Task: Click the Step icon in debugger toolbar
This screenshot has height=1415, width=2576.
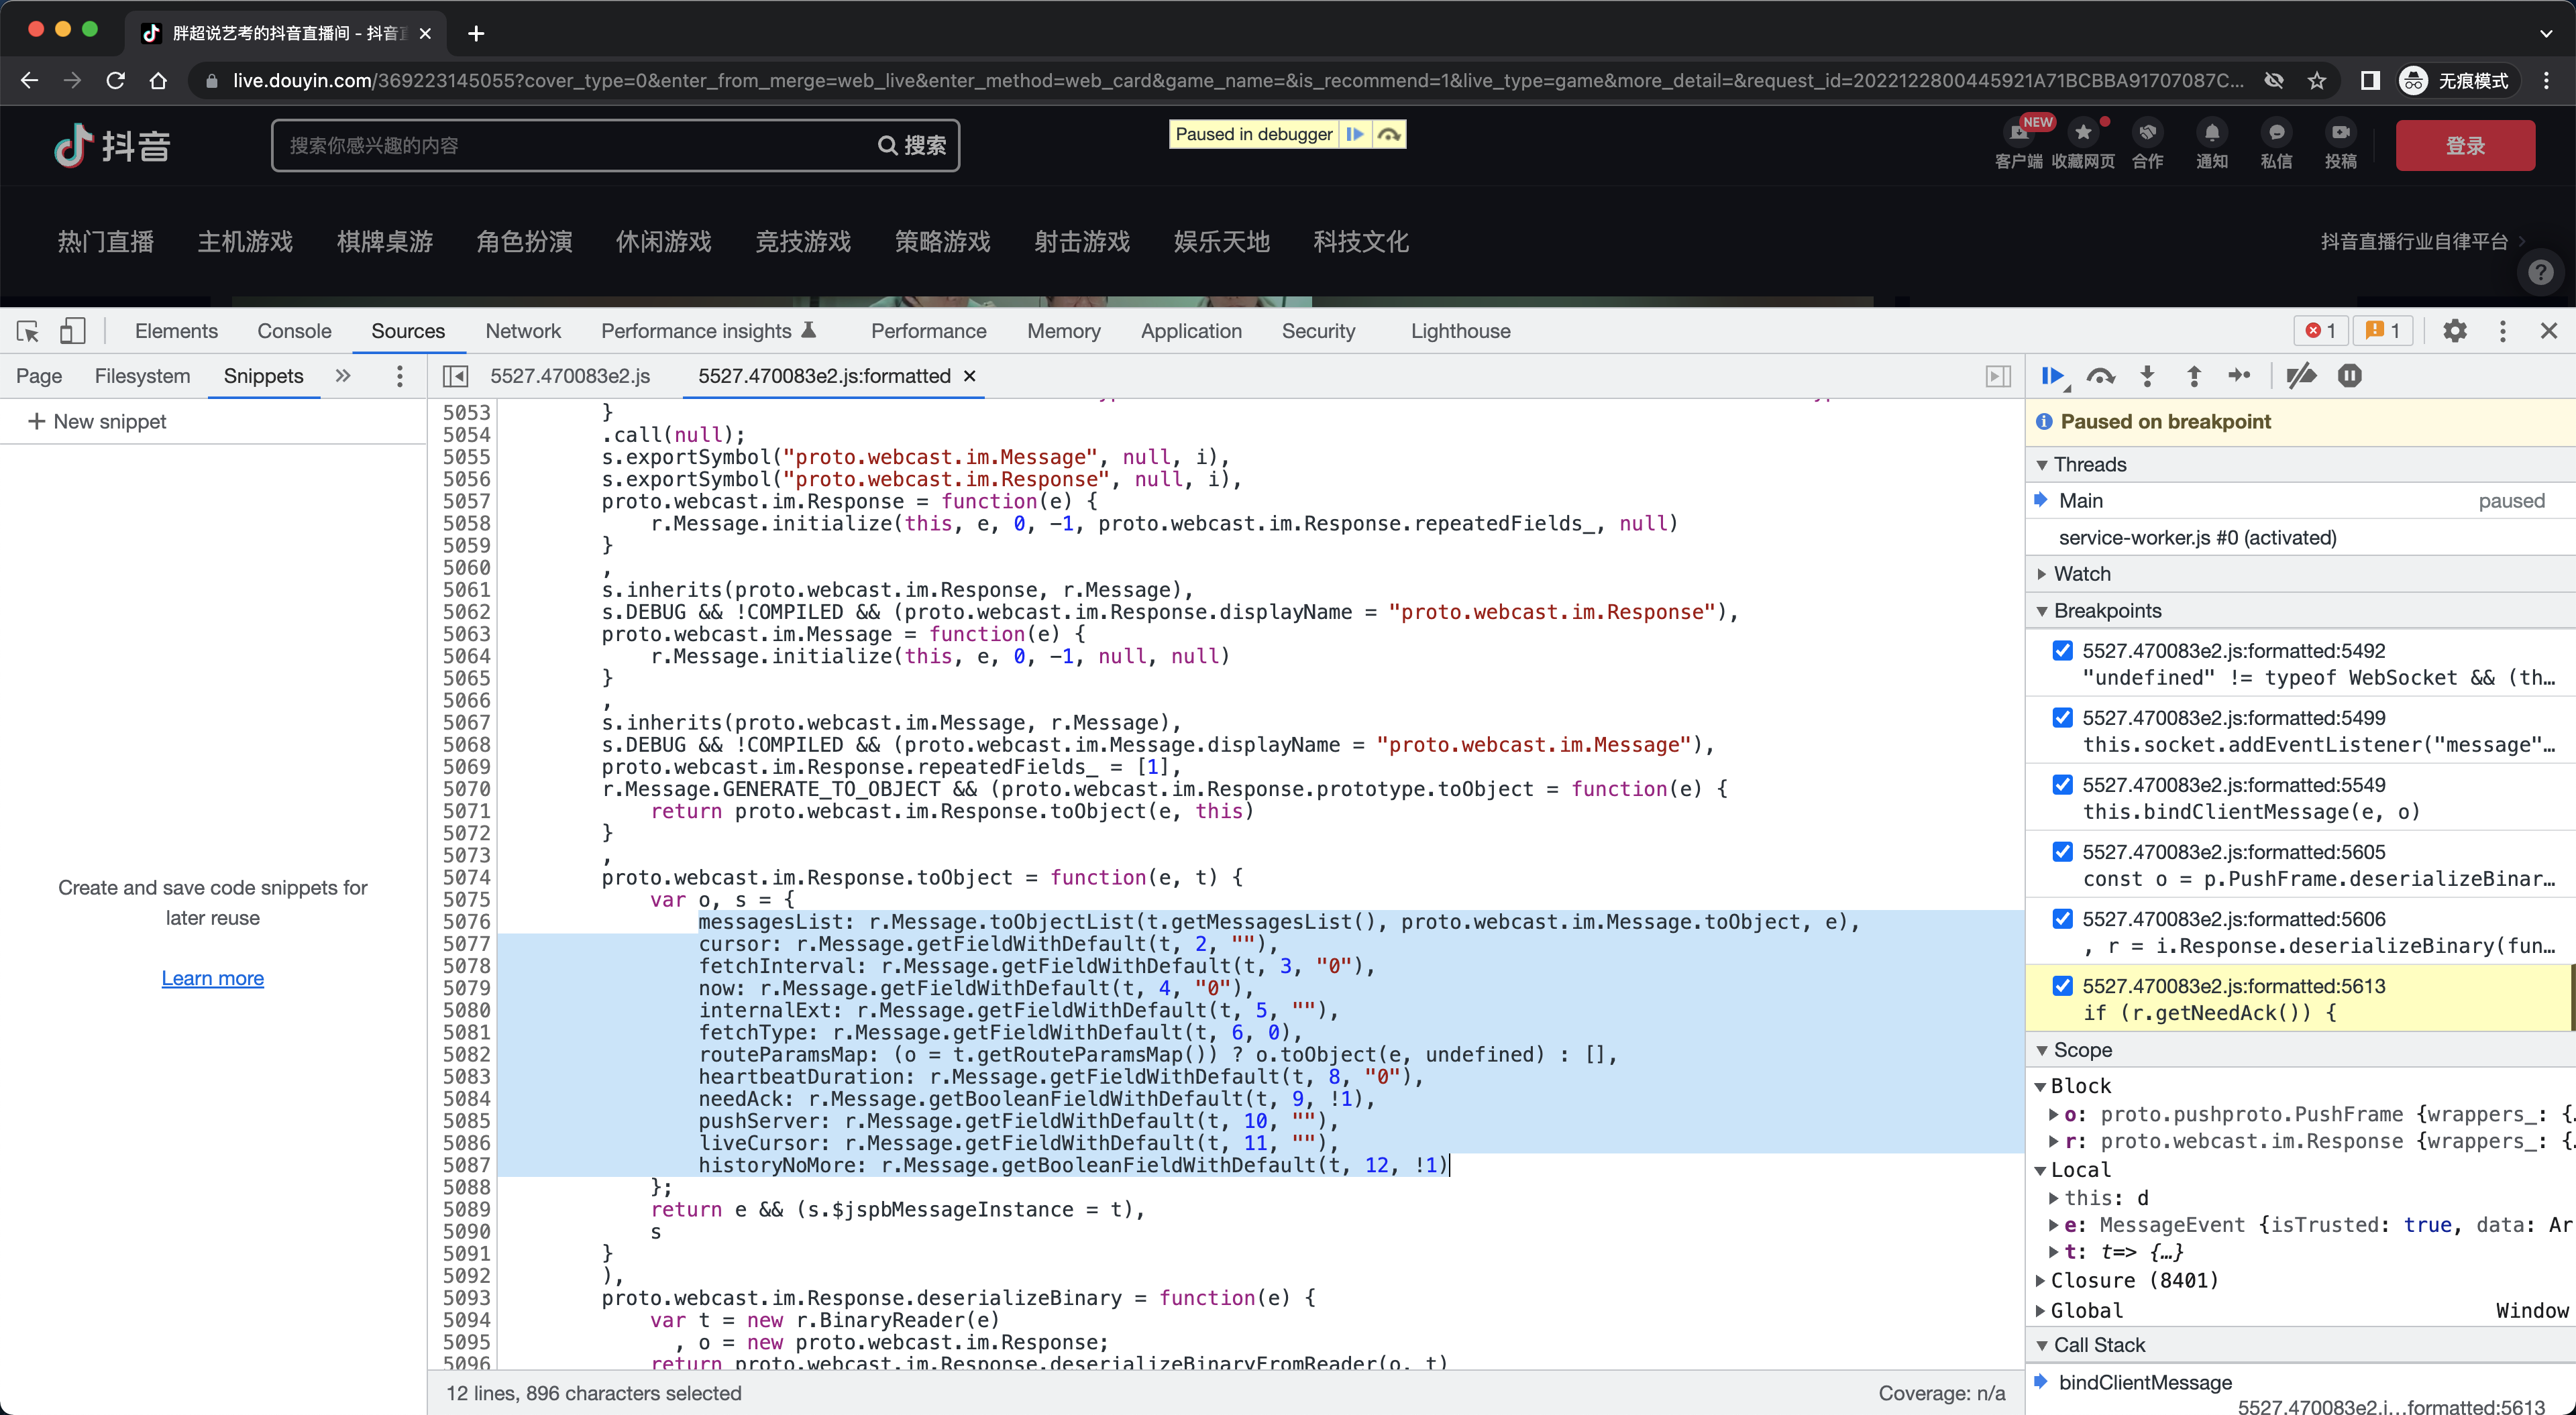Action: [2240, 376]
